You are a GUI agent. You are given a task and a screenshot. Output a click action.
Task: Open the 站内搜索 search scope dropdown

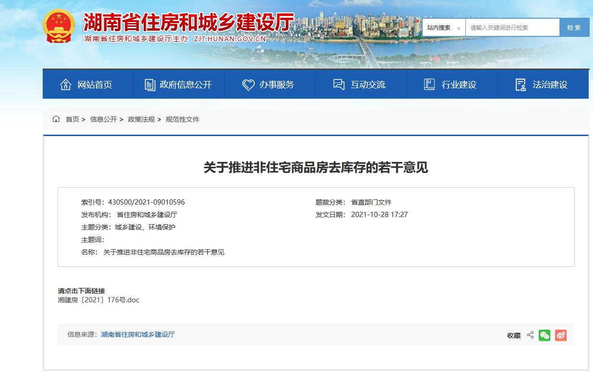tap(444, 27)
